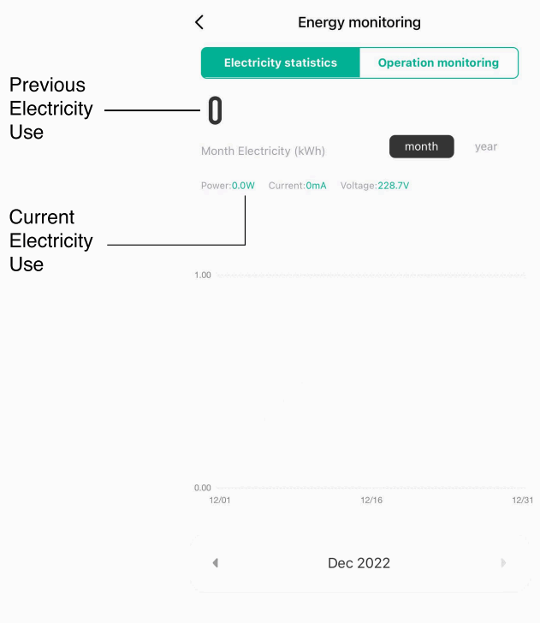Tap the Voltage 228.7V reading

click(x=374, y=186)
